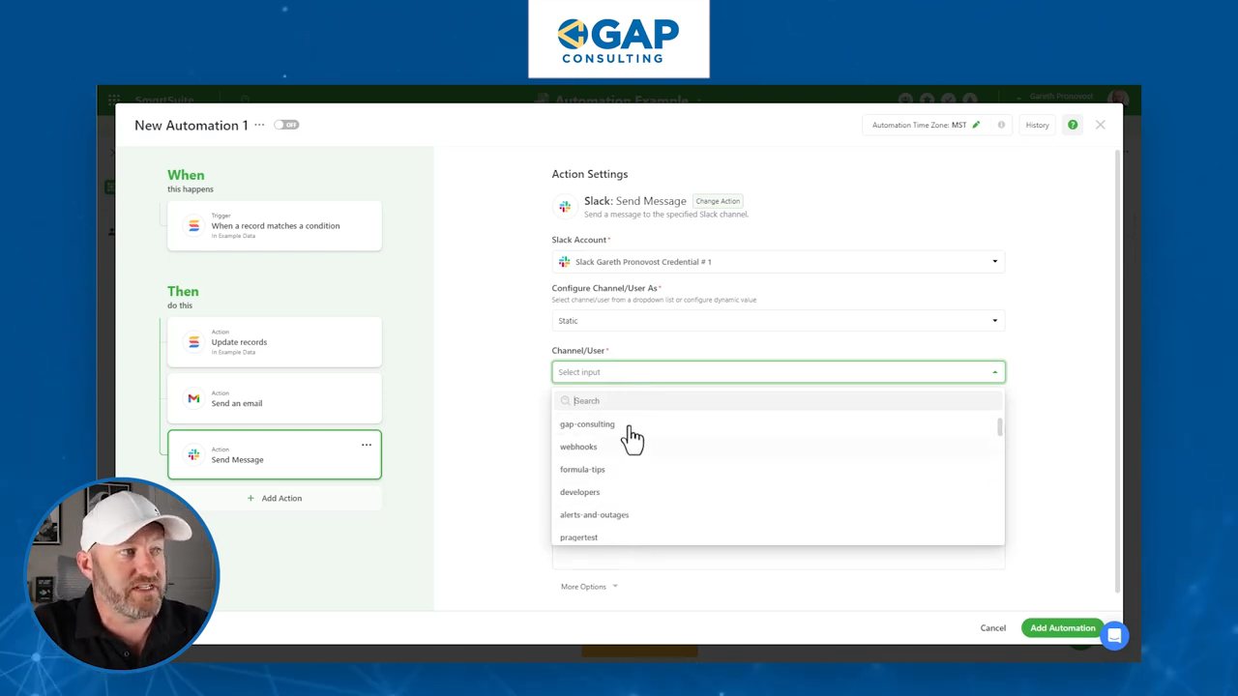Open the Slack Account dropdown
Screen dimensions: 1238x696
tap(779, 262)
